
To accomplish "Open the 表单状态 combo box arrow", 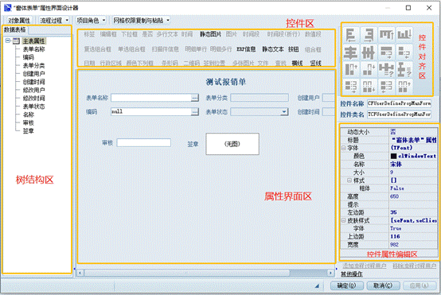I will (x=284, y=112).
